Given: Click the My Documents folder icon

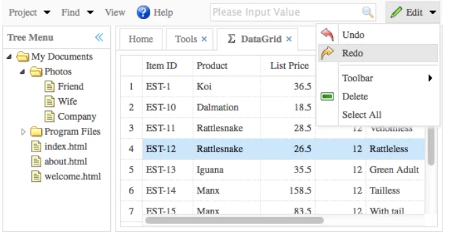Looking at the screenshot, I should coord(22,56).
